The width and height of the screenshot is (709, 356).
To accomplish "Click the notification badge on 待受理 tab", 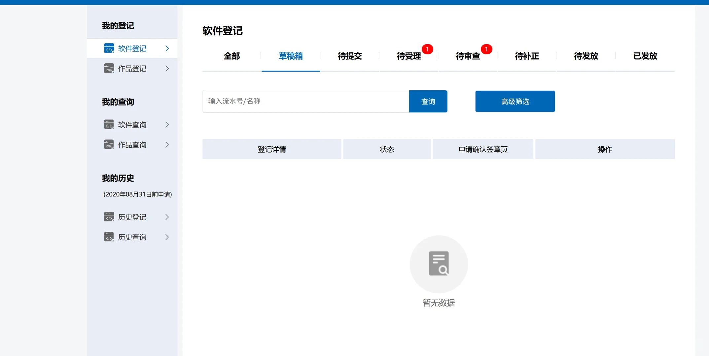I will click(x=428, y=49).
